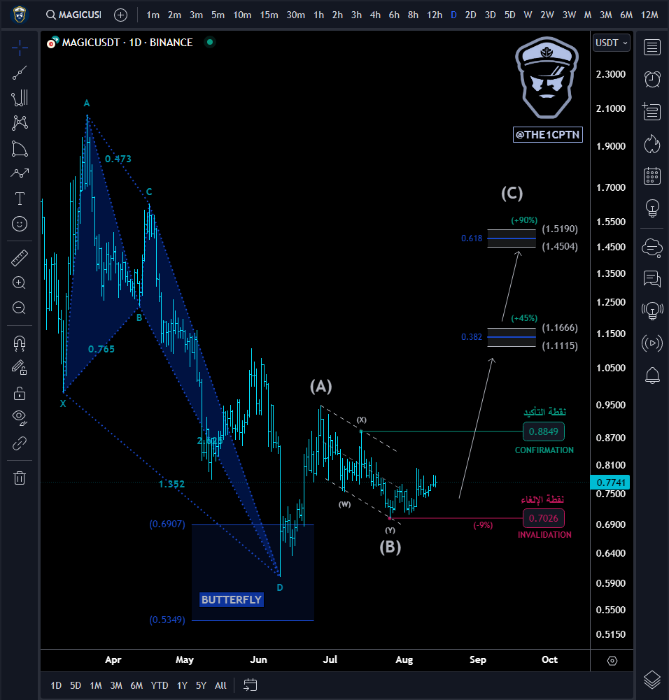Select the forecasting and measurement tool

click(20, 173)
